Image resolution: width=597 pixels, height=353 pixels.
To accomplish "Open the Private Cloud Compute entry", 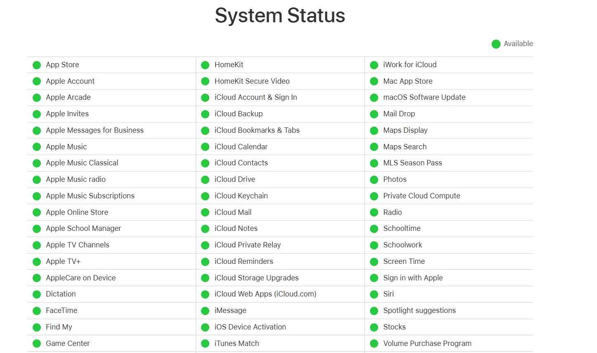I will (422, 196).
